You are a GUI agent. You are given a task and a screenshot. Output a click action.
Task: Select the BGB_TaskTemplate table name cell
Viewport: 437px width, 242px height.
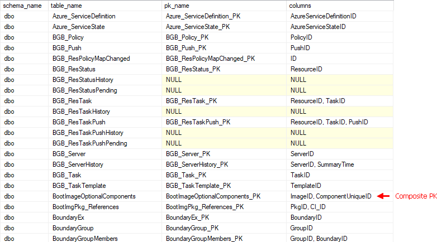point(79,186)
